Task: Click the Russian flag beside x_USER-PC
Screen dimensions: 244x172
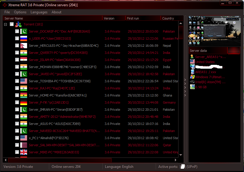Action: coord(24,38)
